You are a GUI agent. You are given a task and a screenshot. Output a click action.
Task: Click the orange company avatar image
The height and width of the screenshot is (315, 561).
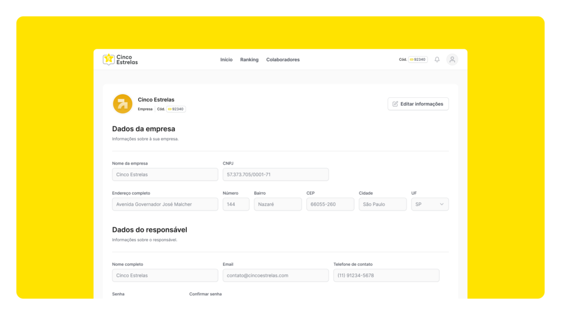click(123, 104)
